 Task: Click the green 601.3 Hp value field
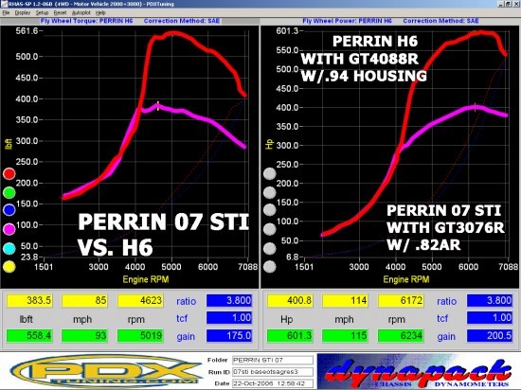pos(290,335)
